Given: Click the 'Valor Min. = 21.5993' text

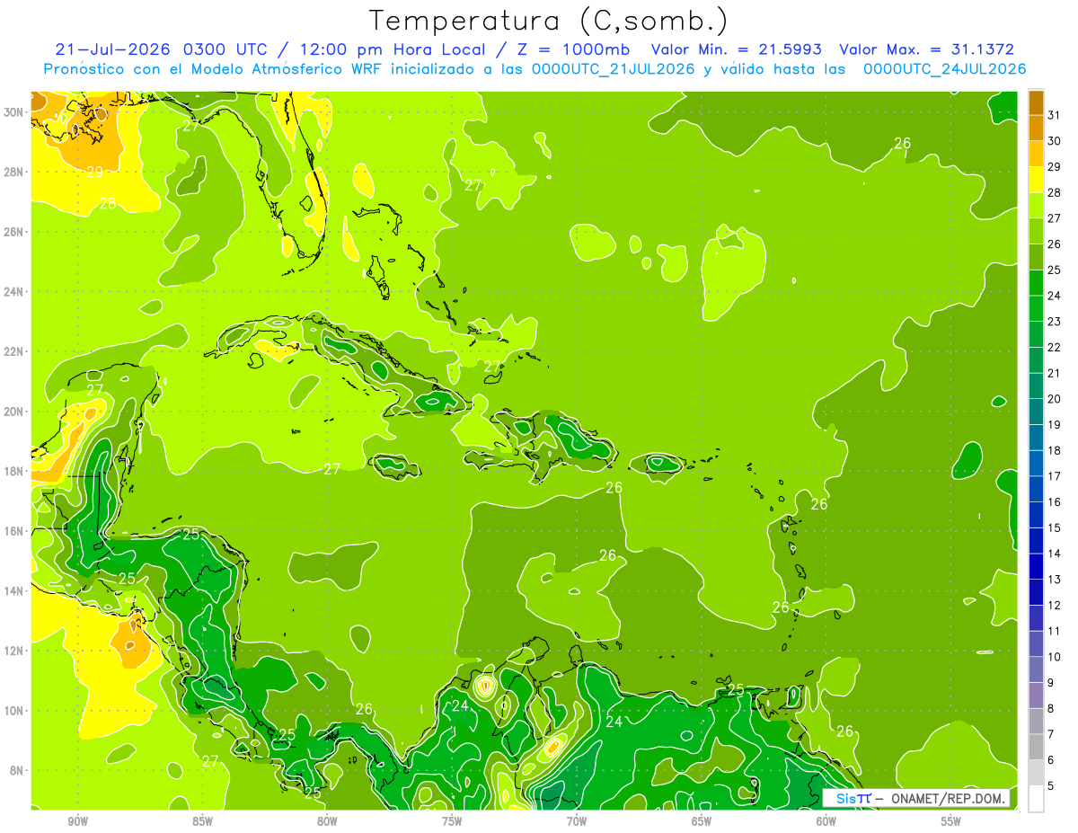Looking at the screenshot, I should tap(737, 49).
